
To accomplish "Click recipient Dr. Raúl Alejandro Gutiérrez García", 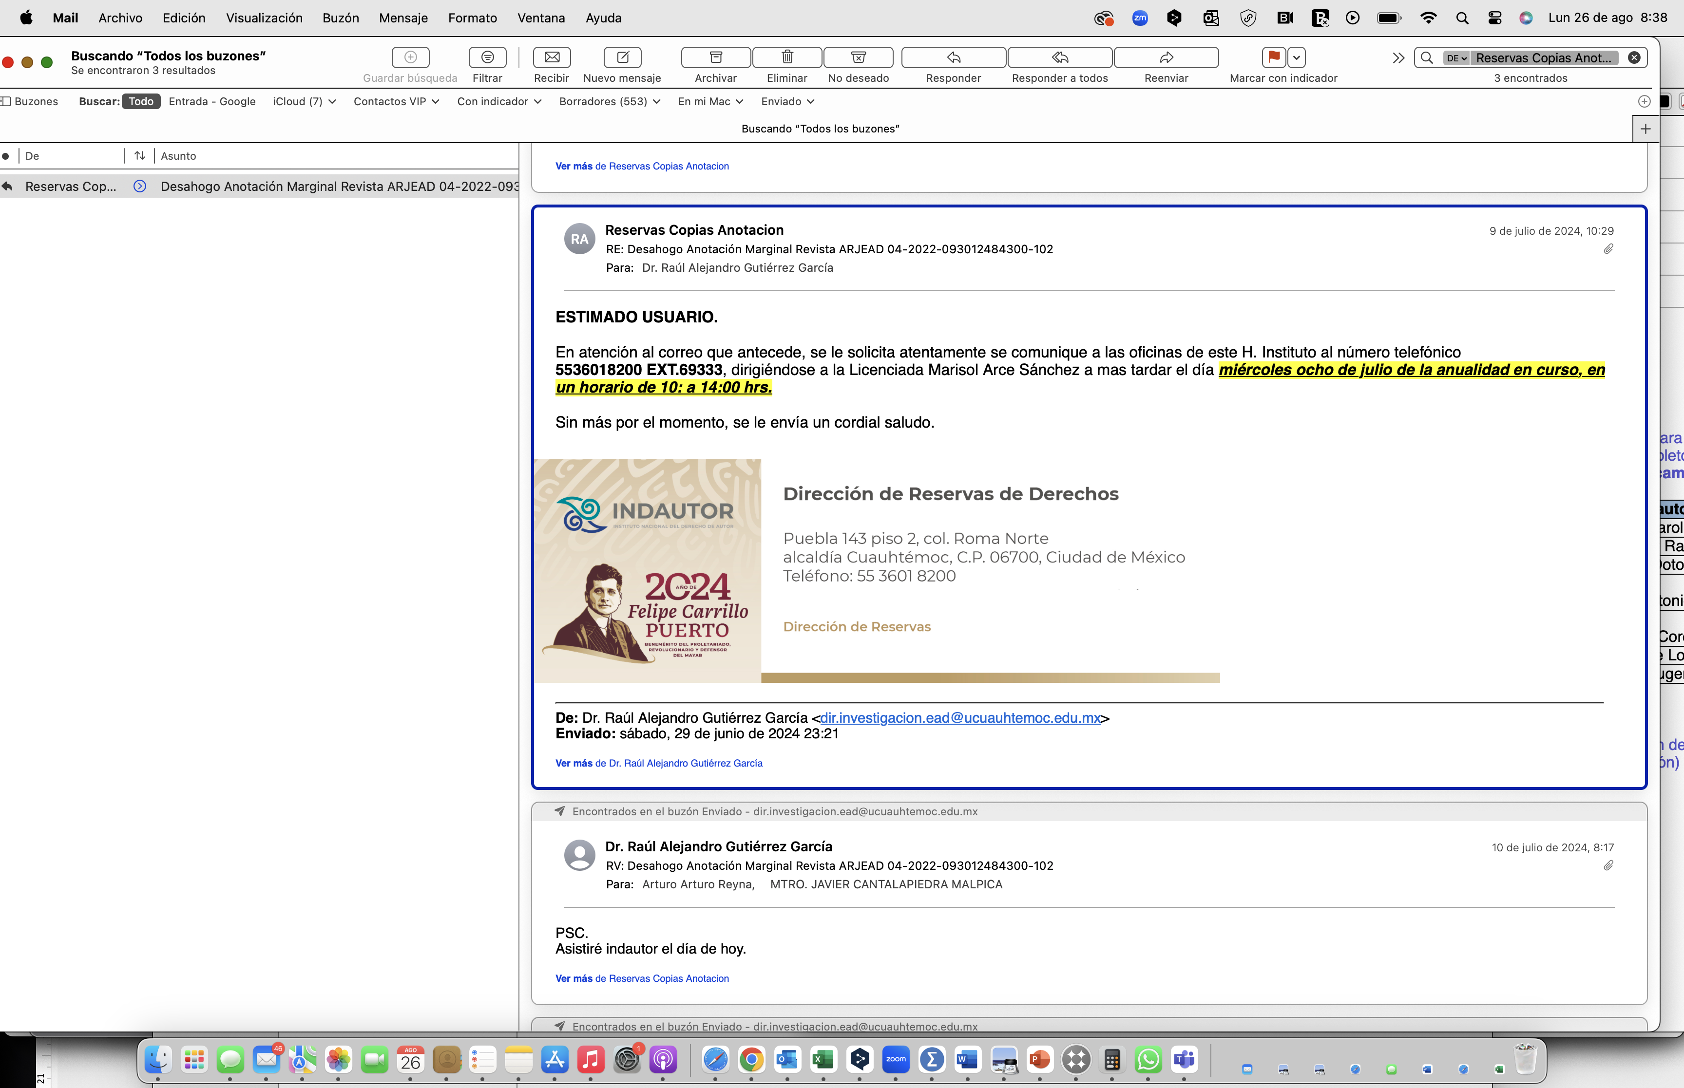I will (737, 268).
